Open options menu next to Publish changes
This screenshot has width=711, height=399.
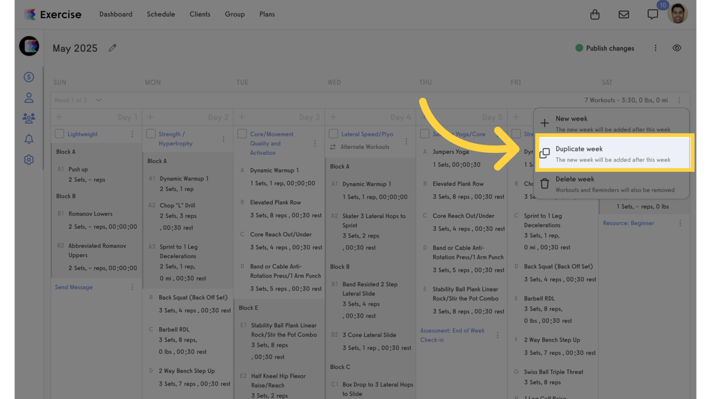655,48
